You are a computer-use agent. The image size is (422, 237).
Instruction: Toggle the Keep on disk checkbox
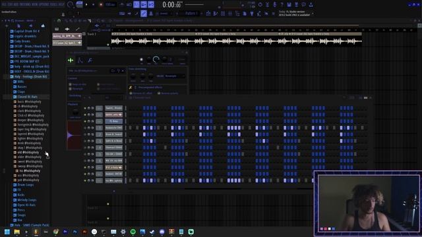coord(71,84)
